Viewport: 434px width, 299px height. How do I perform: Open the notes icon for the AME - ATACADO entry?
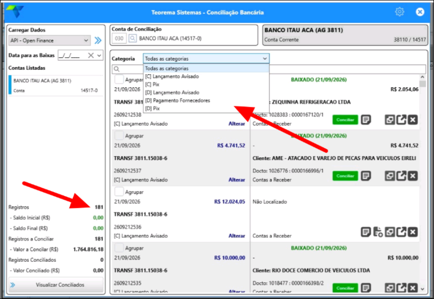coord(366,176)
